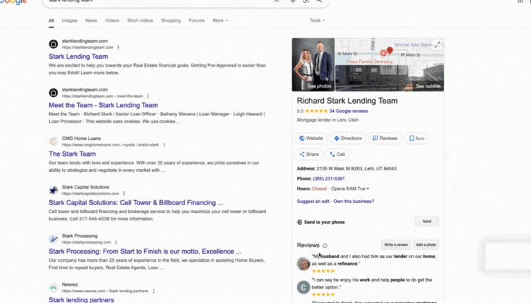The width and height of the screenshot is (531, 303).
Task: Click the Send button for send to phone
Action: tap(427, 221)
